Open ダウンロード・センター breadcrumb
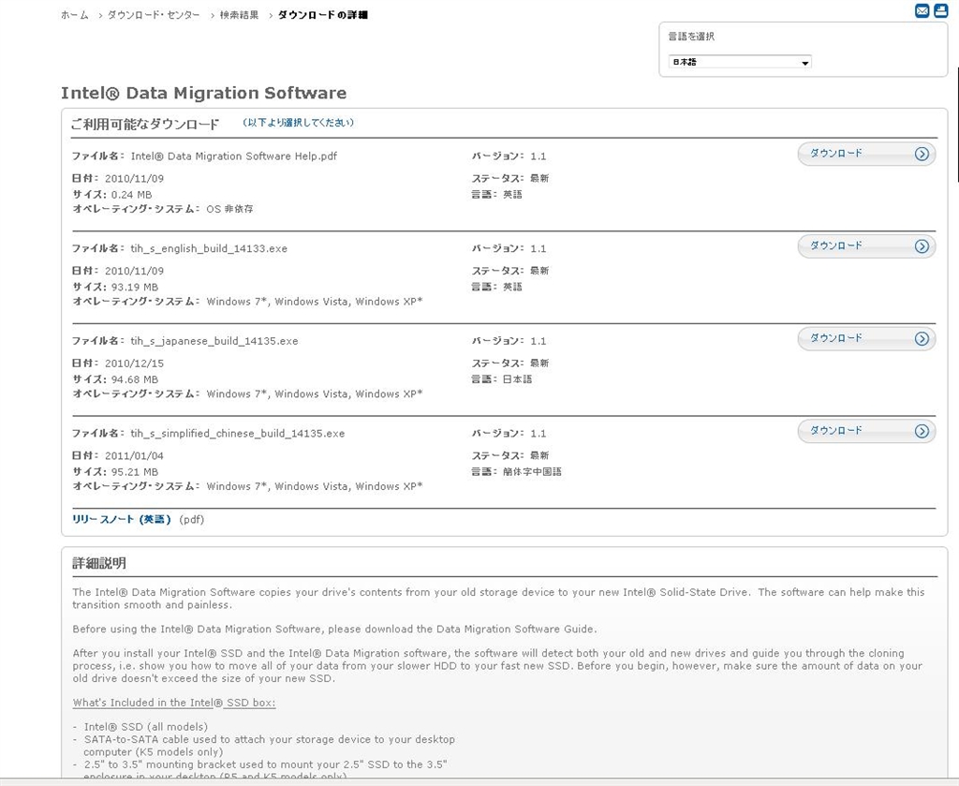The image size is (959, 786). point(154,16)
